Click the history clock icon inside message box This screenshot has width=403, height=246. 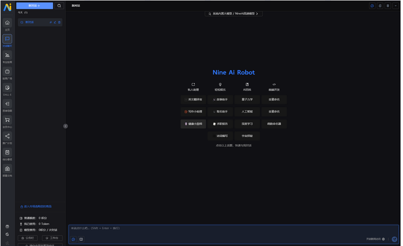click(73, 239)
